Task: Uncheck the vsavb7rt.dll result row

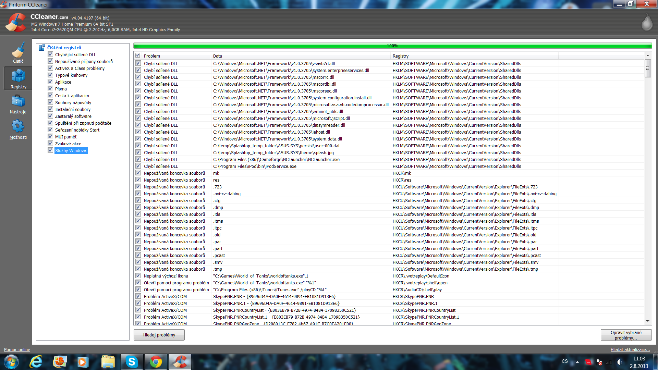Action: (x=138, y=63)
